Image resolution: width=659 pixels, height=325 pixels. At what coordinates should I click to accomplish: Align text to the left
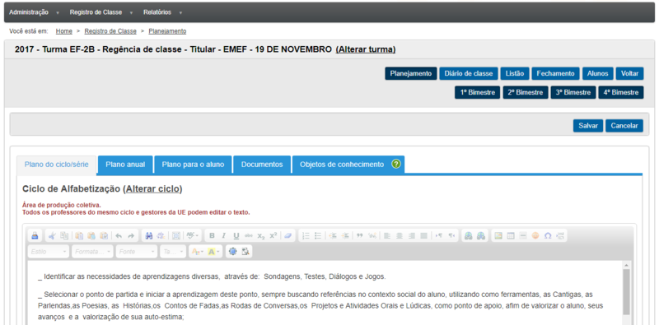click(x=387, y=235)
